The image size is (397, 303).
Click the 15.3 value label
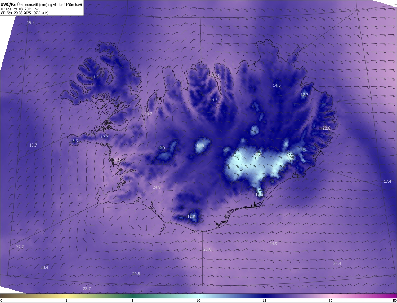(74, 141)
